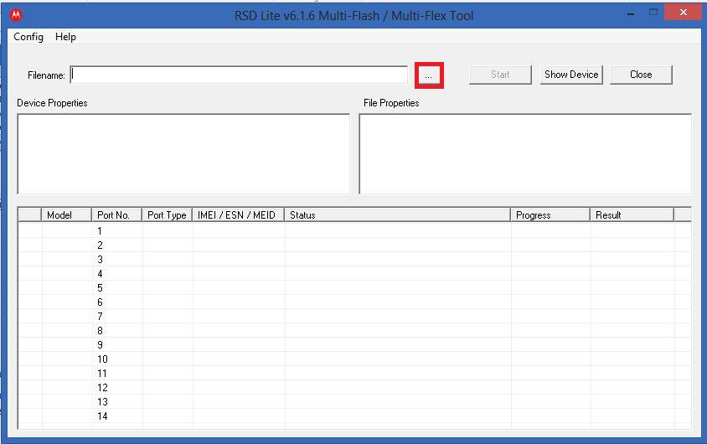
Task: Click the Start button
Action: tap(500, 75)
